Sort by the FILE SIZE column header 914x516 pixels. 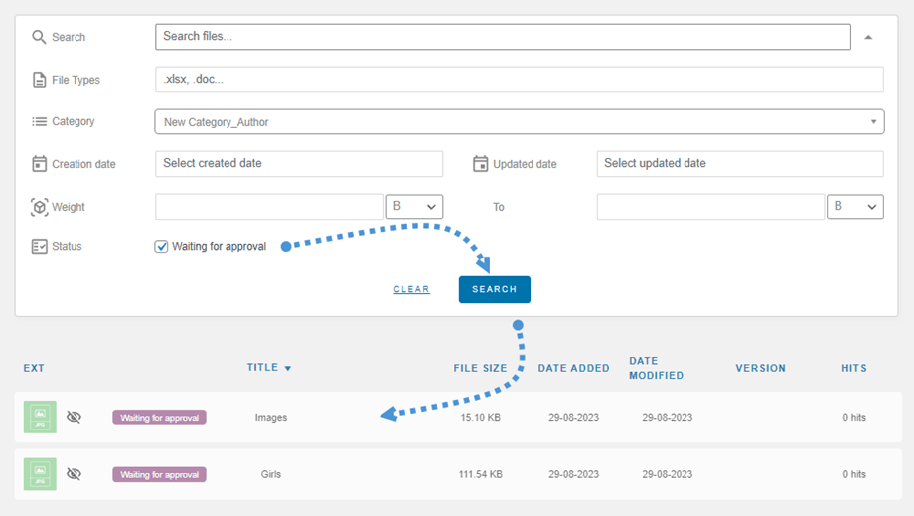tap(480, 368)
